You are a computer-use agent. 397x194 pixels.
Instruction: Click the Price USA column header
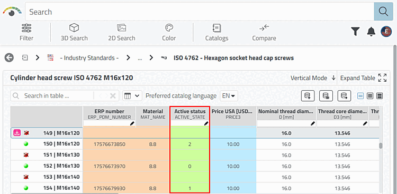233,114
